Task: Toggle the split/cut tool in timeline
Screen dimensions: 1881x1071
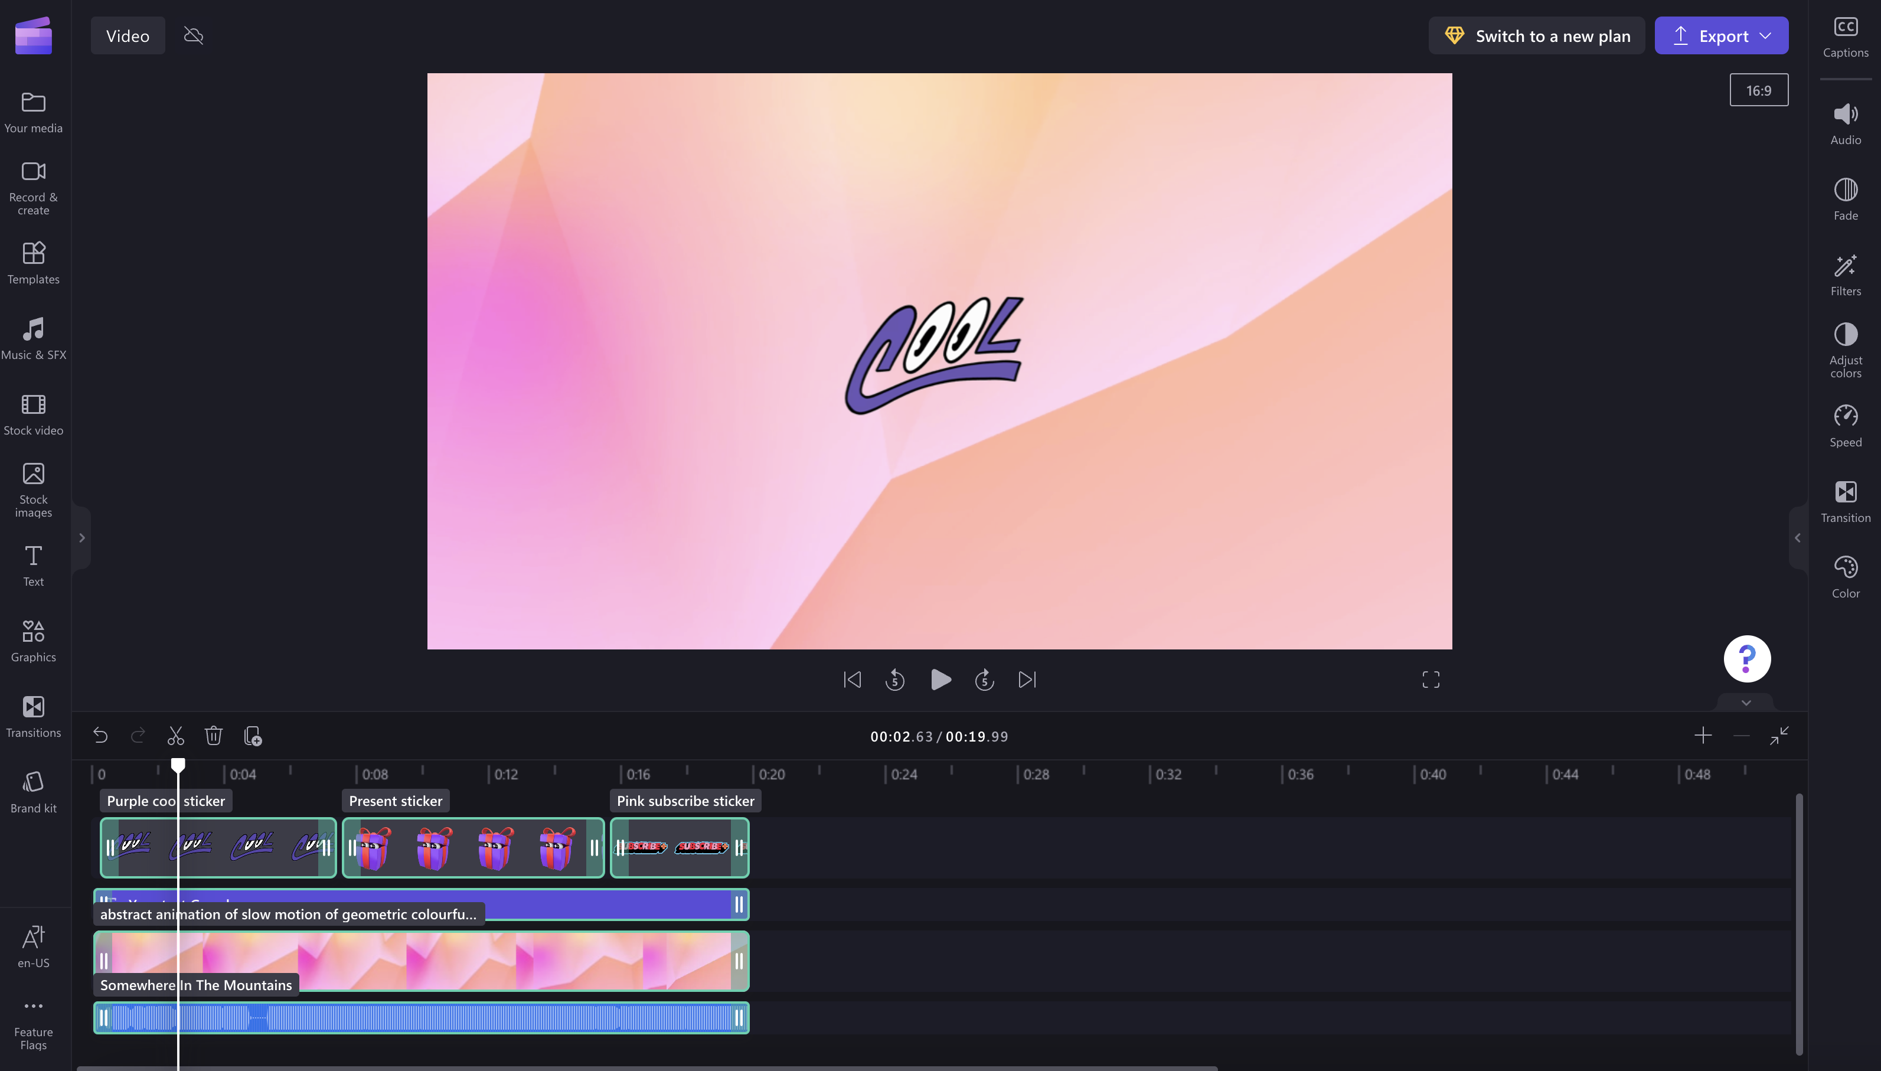Action: 176,735
